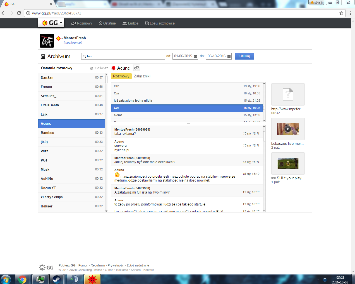The image size is (355, 284).
Task: Click the MentosFresh profile avatar
Action: point(47,41)
